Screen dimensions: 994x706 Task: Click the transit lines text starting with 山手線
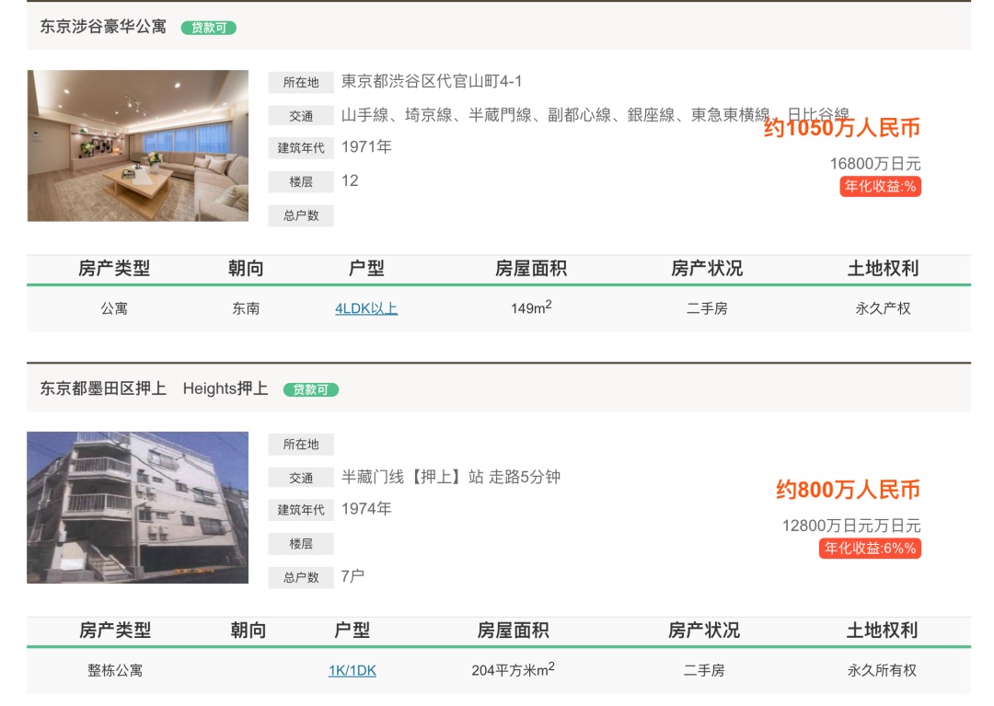pos(595,115)
